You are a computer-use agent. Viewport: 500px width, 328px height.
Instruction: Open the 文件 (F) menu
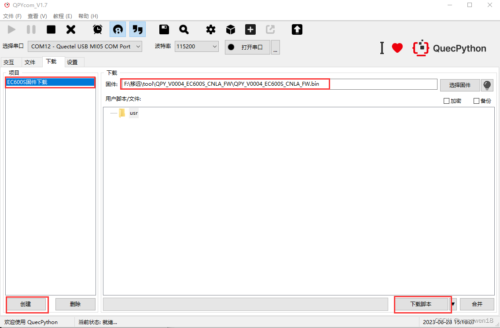12,16
